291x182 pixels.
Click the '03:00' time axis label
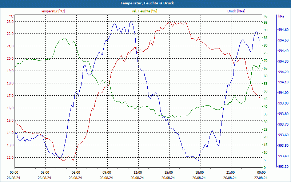[44, 173]
